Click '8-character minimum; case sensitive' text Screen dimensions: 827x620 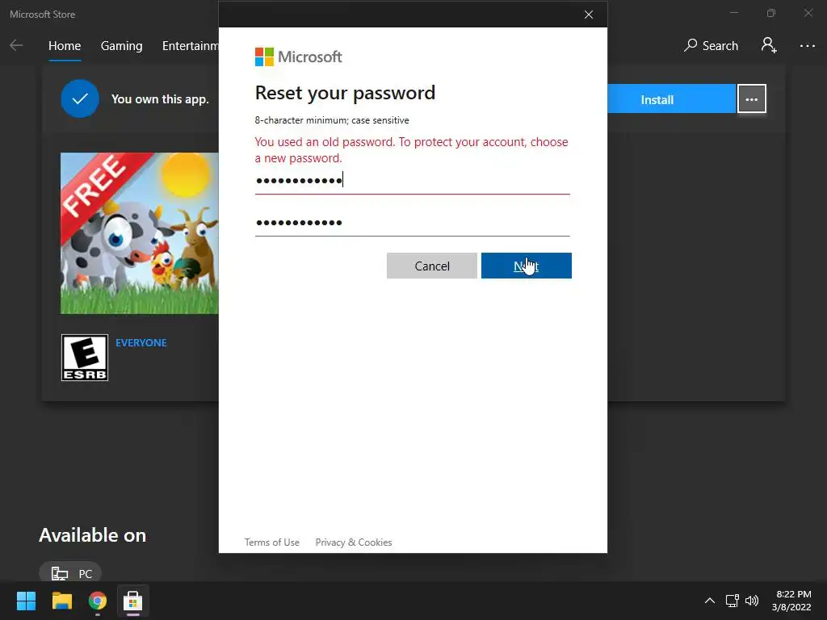pyautogui.click(x=332, y=120)
